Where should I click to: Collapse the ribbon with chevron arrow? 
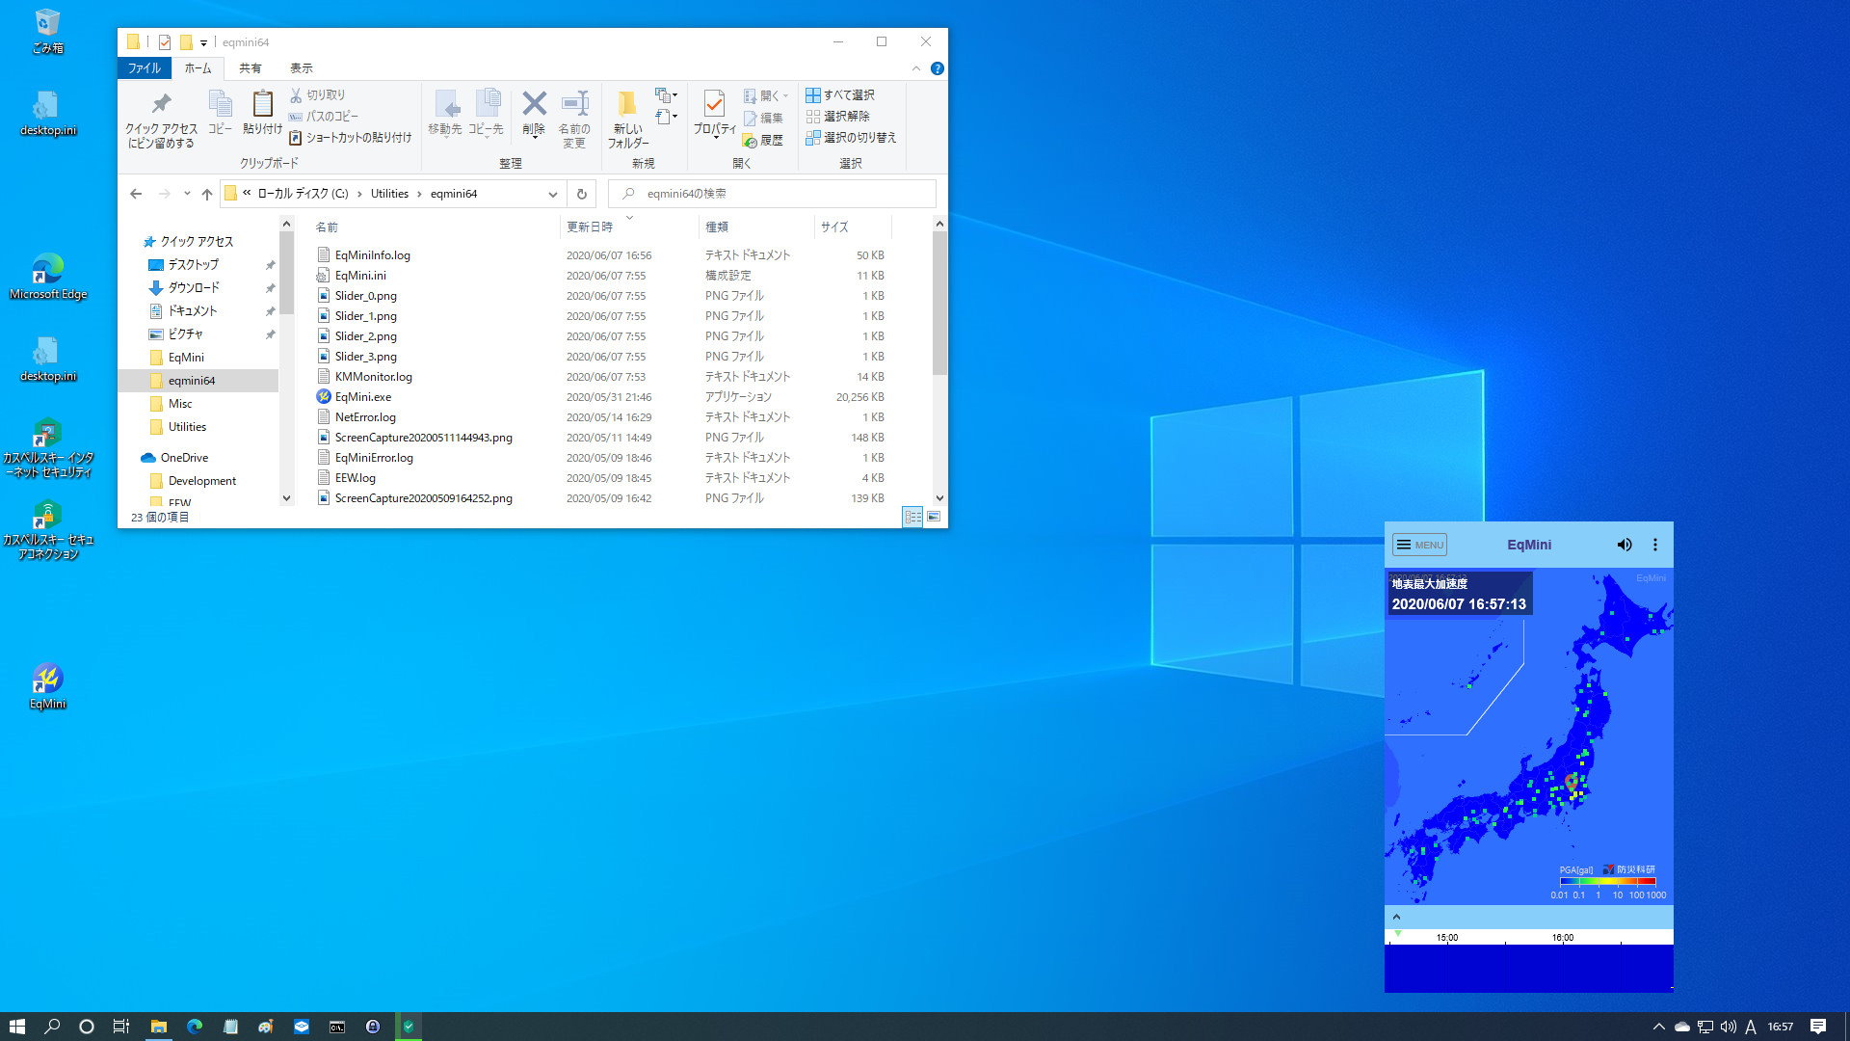[915, 68]
